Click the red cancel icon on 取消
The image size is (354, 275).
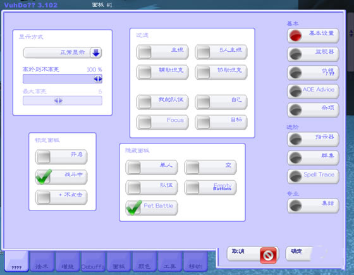269,255
